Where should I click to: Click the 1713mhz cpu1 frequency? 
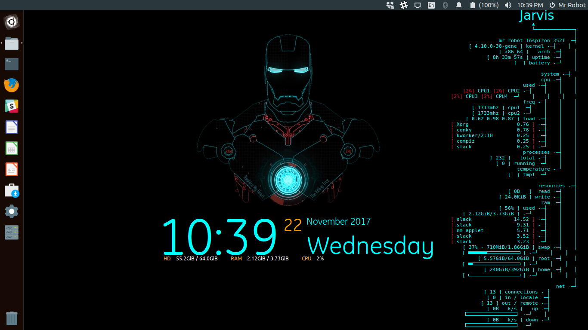tap(489, 107)
